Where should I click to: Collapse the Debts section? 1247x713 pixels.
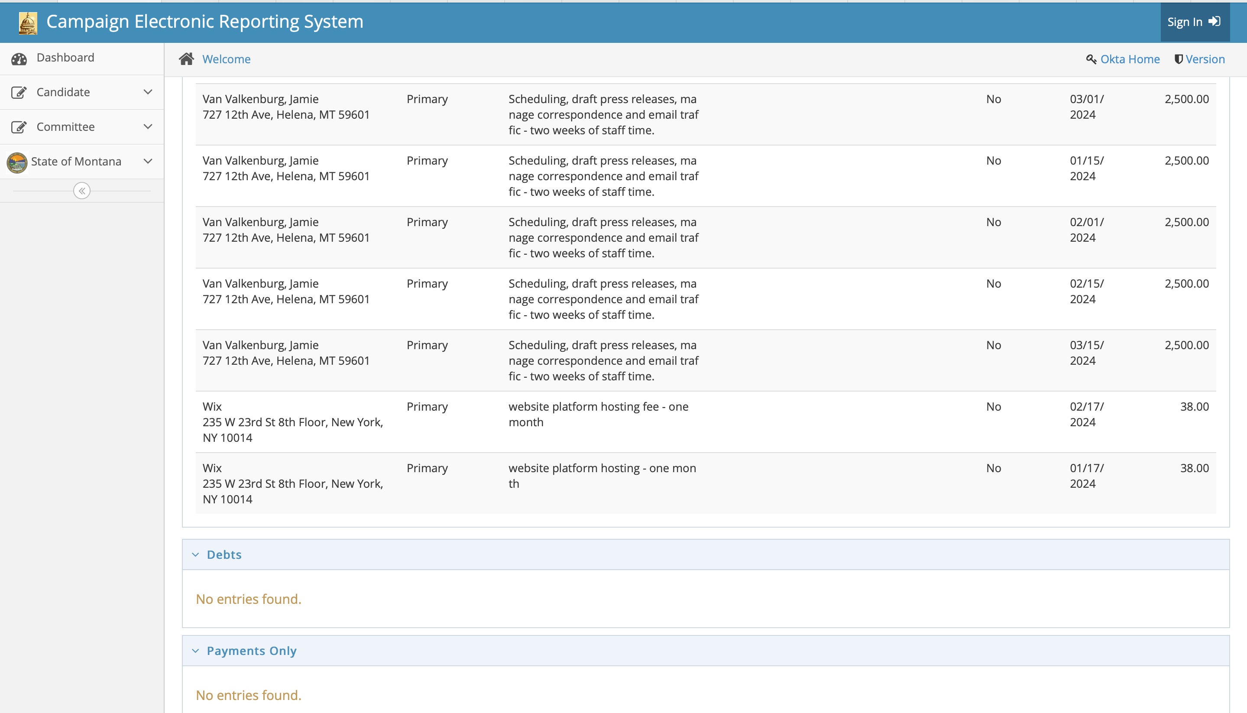[x=195, y=554]
